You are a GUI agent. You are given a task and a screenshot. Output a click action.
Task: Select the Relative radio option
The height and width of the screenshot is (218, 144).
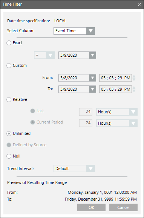9,99
